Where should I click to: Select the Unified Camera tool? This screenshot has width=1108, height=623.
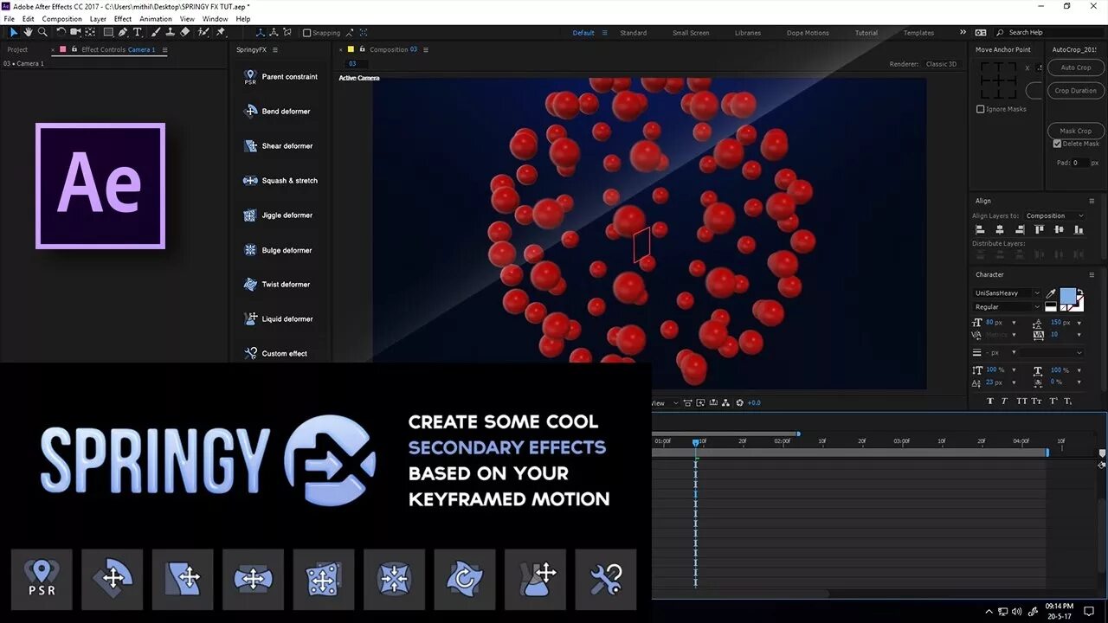[x=75, y=32]
